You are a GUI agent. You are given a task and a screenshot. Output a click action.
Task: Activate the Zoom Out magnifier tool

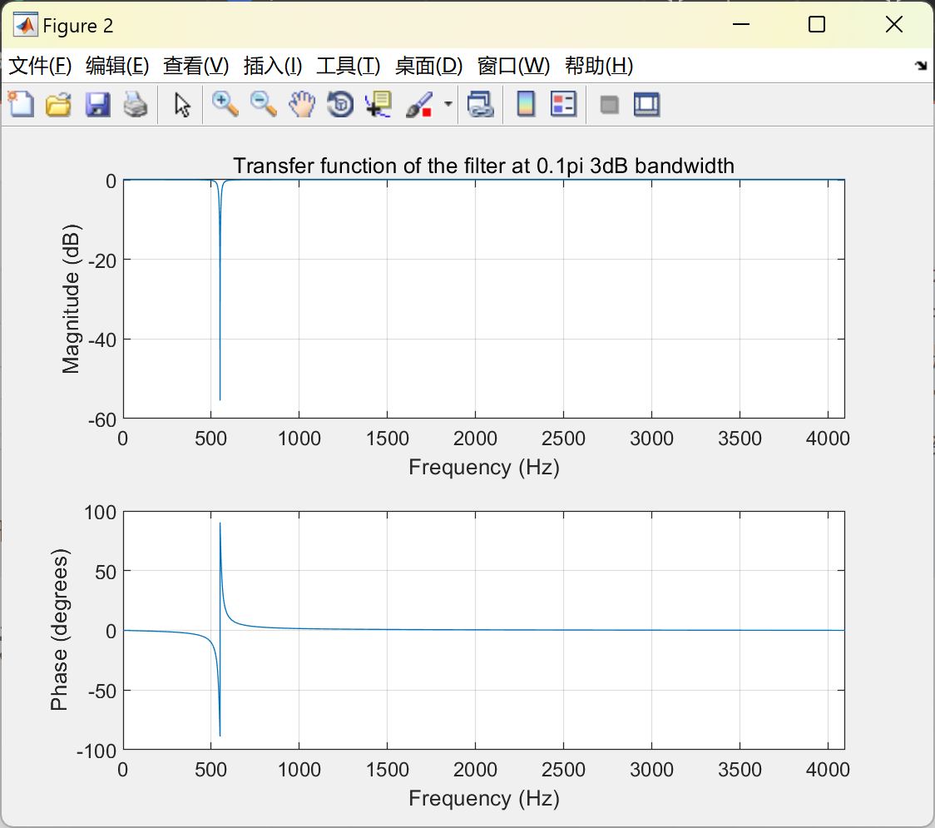264,104
